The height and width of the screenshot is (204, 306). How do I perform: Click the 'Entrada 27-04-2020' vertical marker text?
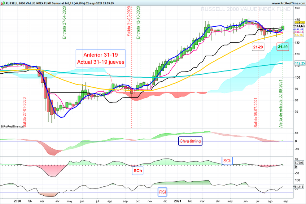point(64,23)
